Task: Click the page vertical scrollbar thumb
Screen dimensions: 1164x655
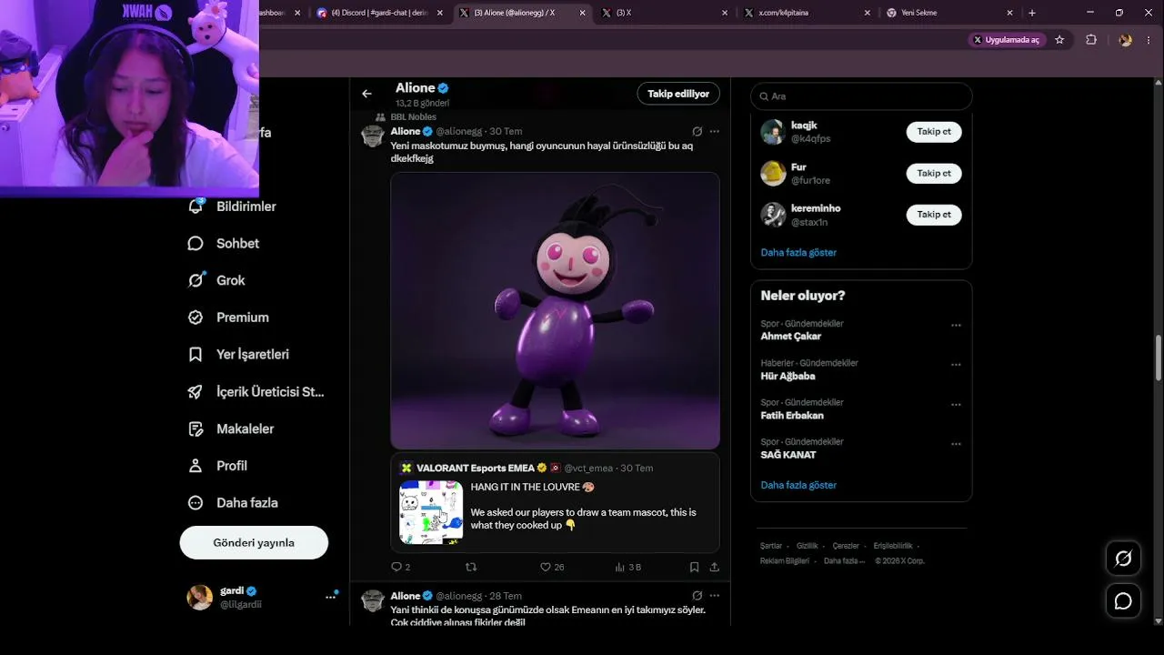Action: tap(1159, 358)
